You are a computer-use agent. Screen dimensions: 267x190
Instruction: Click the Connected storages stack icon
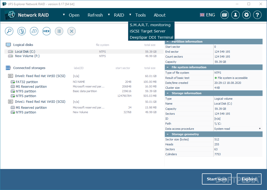click(8, 68)
